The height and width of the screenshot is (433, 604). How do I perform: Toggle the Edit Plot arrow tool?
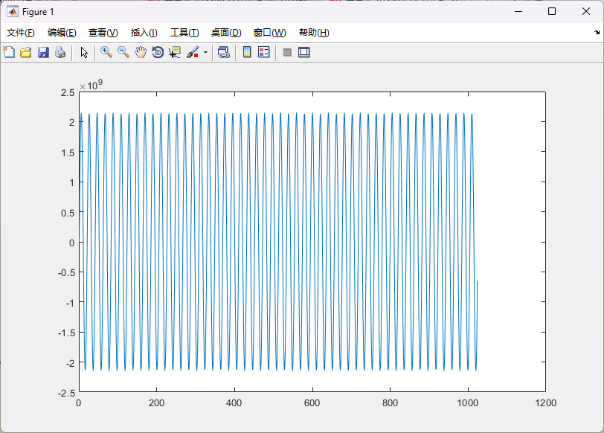tap(84, 52)
